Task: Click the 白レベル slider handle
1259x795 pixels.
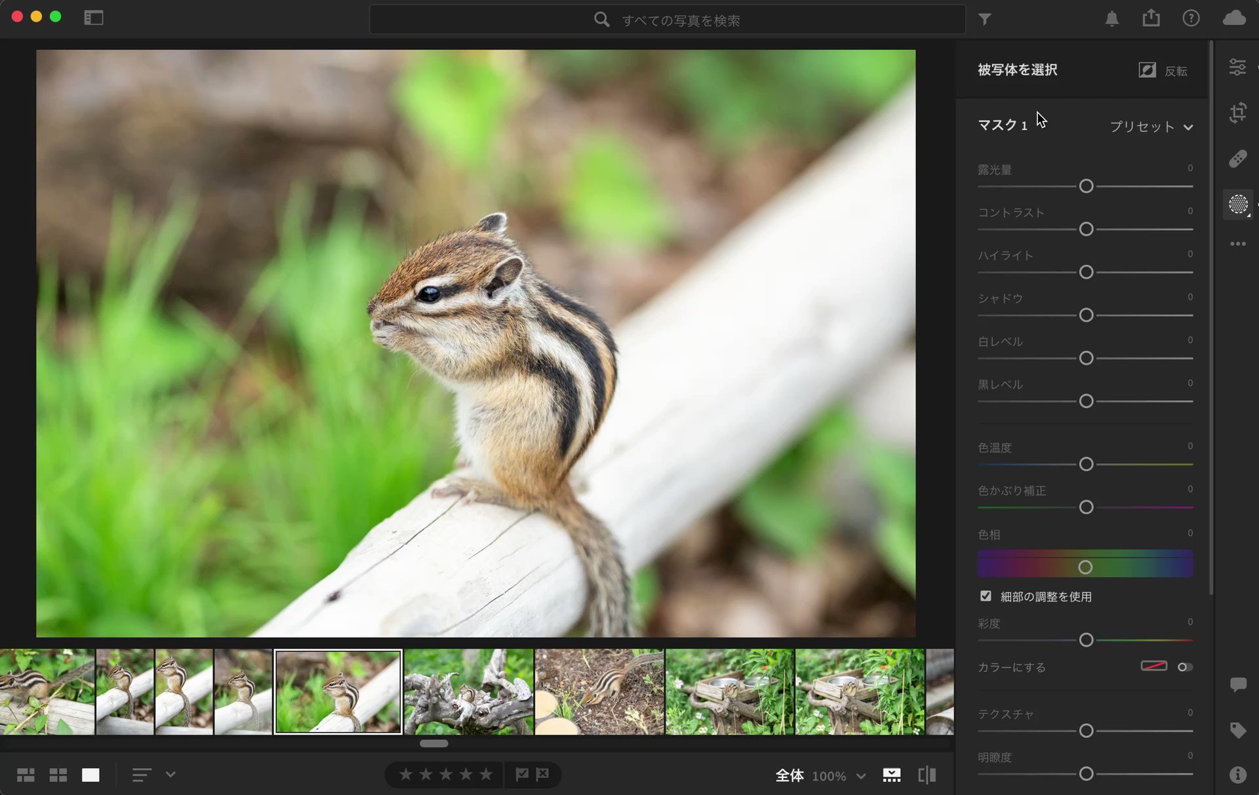Action: tap(1086, 358)
